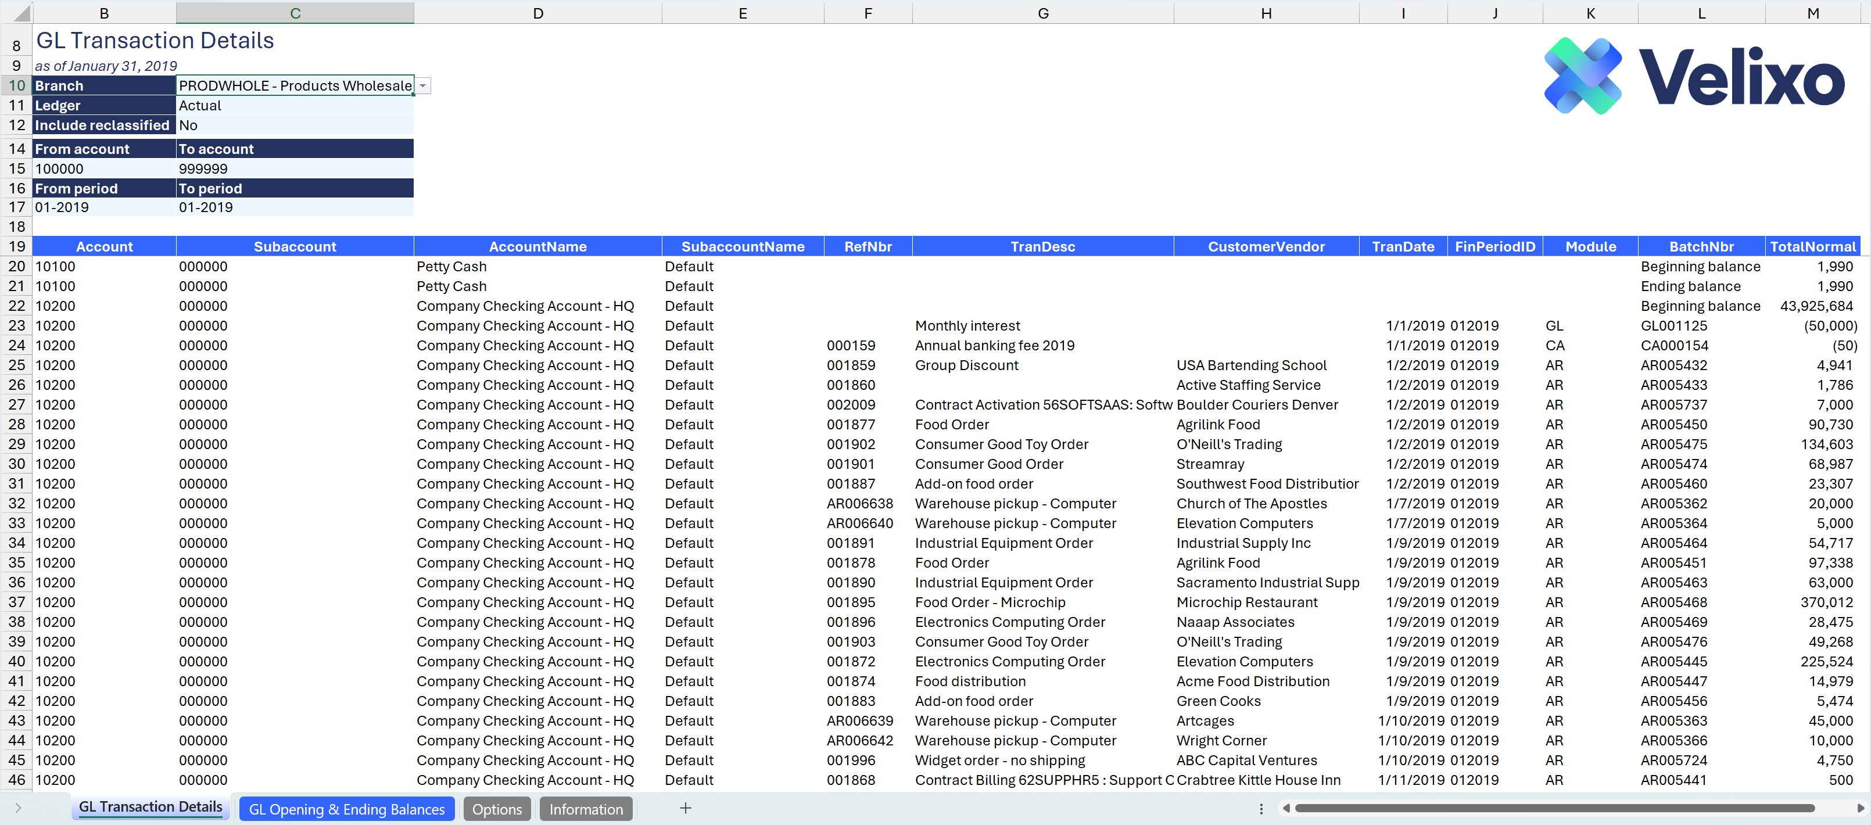The width and height of the screenshot is (1871, 825).
Task: Click the To period cell 01-2019
Action: coord(295,208)
